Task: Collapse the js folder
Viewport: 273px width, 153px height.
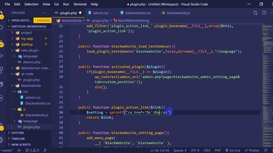Action: (x=24, y=109)
